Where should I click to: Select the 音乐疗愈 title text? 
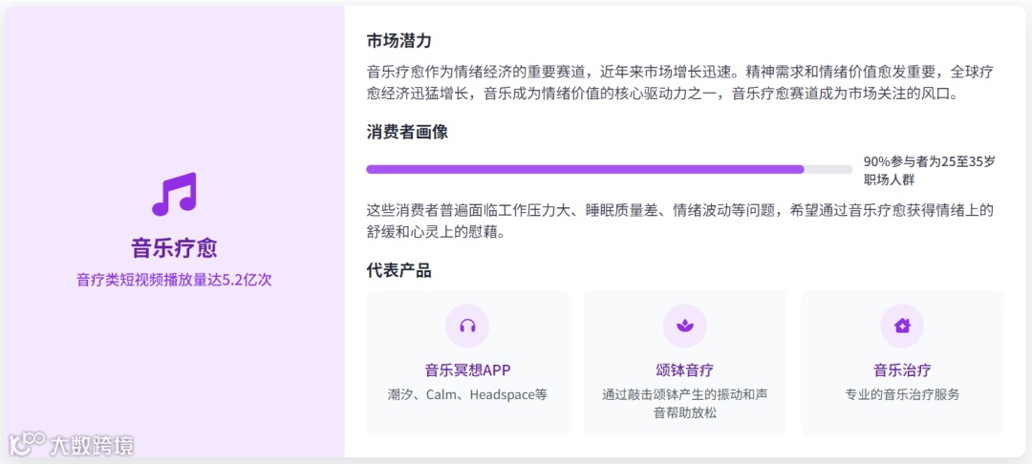coord(174,249)
